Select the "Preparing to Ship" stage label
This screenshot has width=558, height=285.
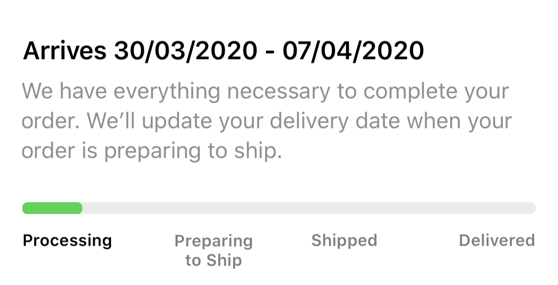pos(214,250)
